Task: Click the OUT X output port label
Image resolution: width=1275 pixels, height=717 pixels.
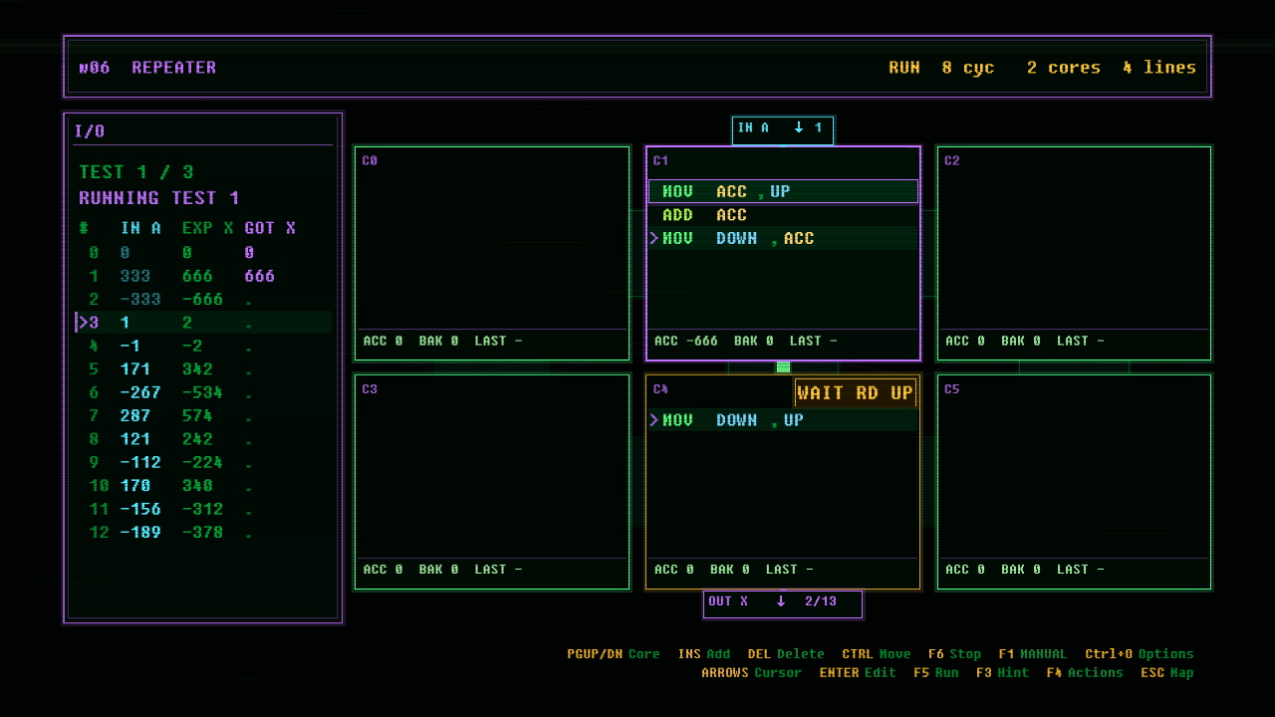Action: pos(783,602)
